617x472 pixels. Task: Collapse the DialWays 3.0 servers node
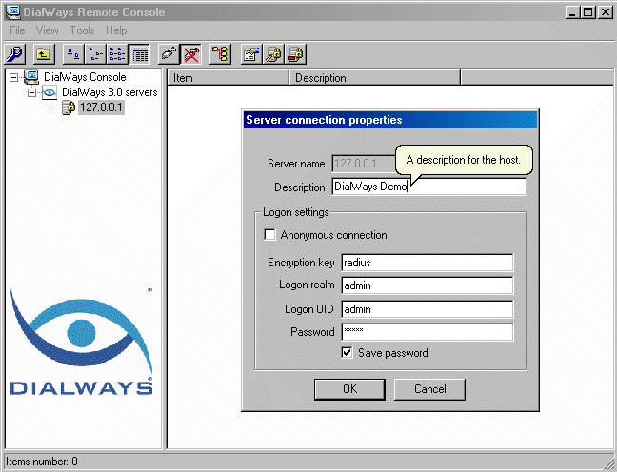pos(31,93)
